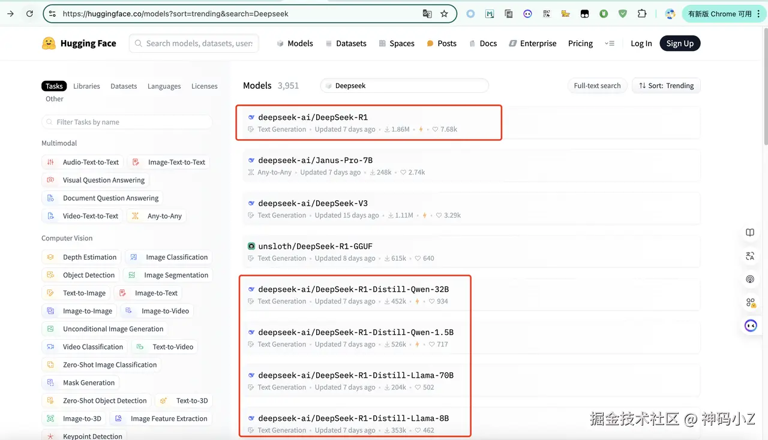The image size is (768, 440).
Task: Click the translate icon in right sidebar
Action: point(750,256)
